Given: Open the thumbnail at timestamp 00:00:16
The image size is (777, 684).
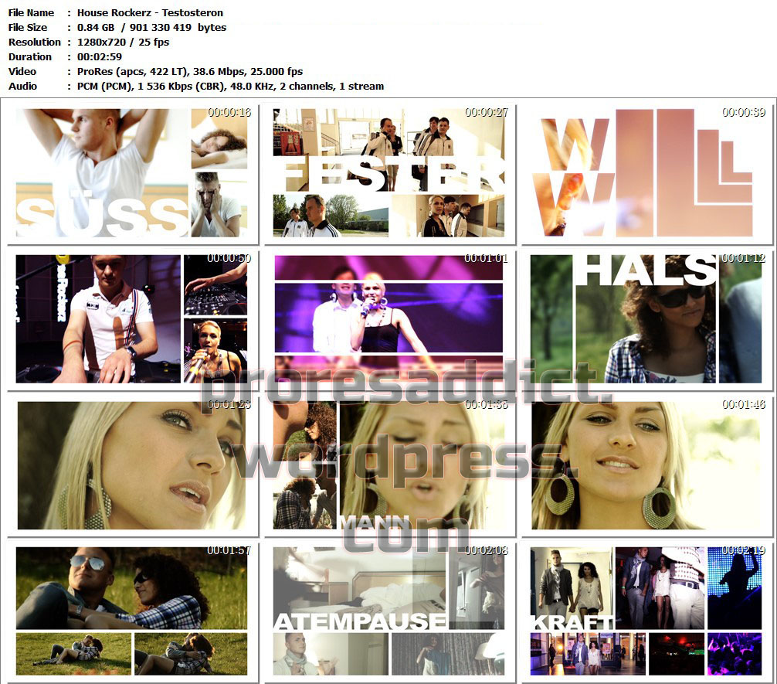Looking at the screenshot, I should click(132, 172).
